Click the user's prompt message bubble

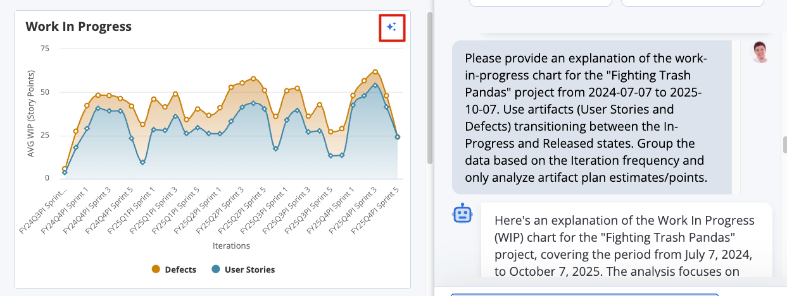pyautogui.click(x=591, y=117)
